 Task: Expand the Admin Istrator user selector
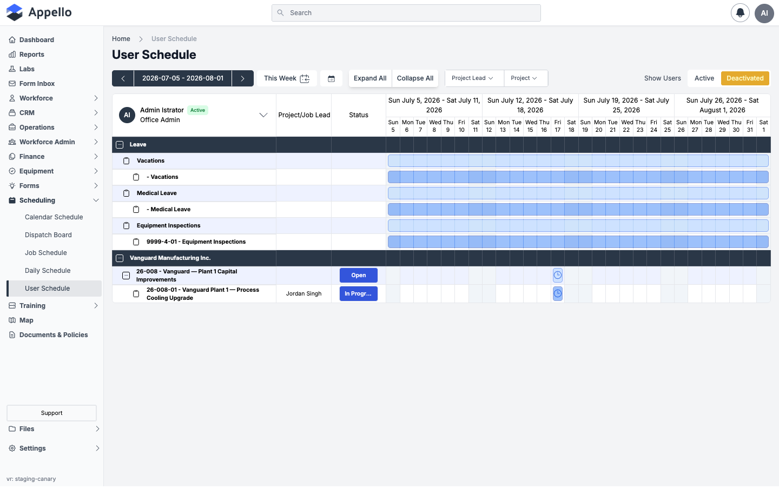(x=263, y=115)
